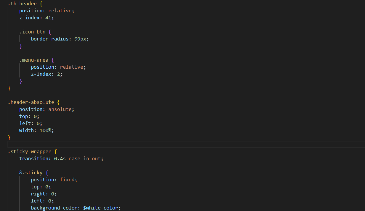The height and width of the screenshot is (211, 365).
Task: Click the top: 0 declaration under &.sticky
Action: [x=39, y=186]
